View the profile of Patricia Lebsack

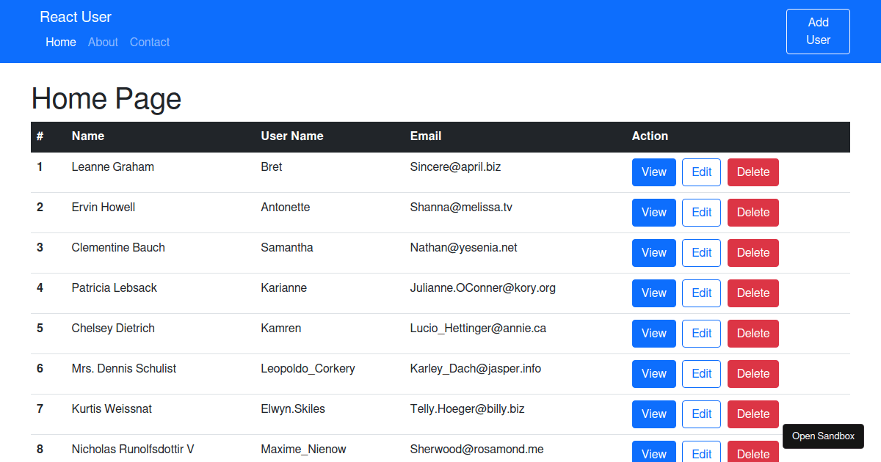coord(653,293)
